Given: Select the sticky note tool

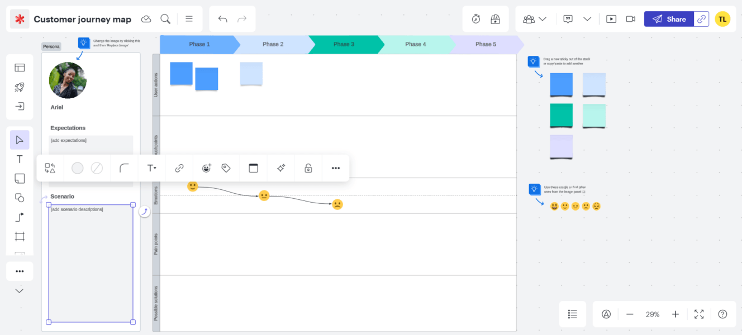Looking at the screenshot, I should click(x=20, y=178).
